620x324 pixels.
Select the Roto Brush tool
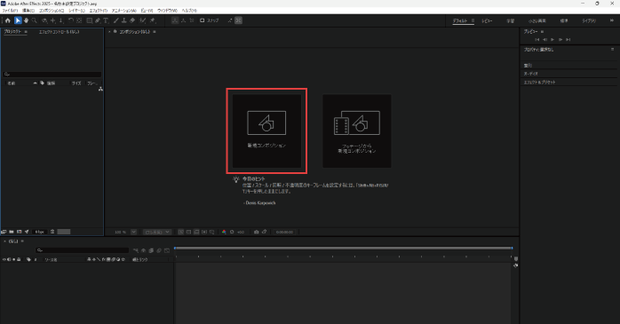click(x=143, y=20)
